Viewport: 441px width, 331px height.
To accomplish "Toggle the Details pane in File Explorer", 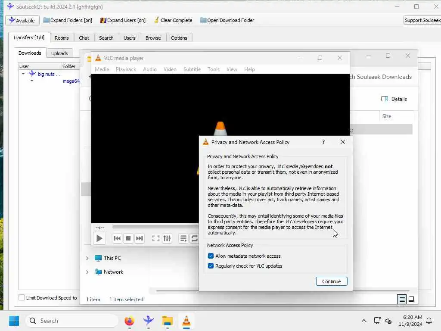I will (394, 99).
